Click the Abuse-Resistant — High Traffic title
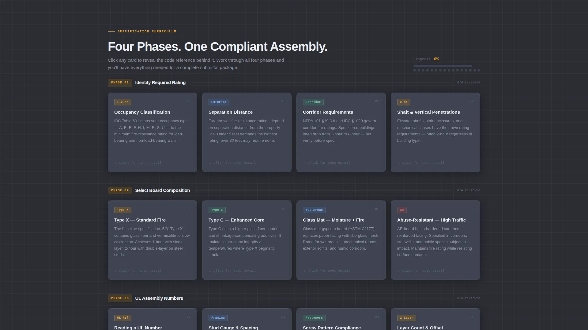This screenshot has height=330, width=588. click(431, 220)
